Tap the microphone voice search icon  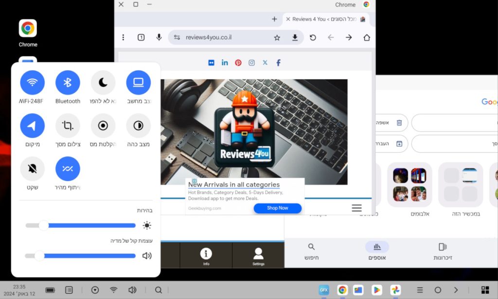tap(159, 37)
